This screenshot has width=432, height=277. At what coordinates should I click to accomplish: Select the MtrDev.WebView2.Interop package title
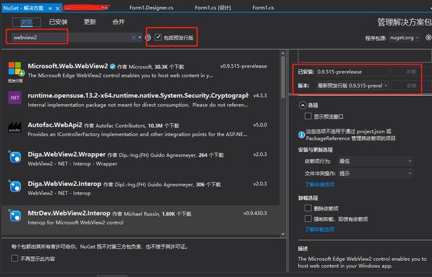69,213
